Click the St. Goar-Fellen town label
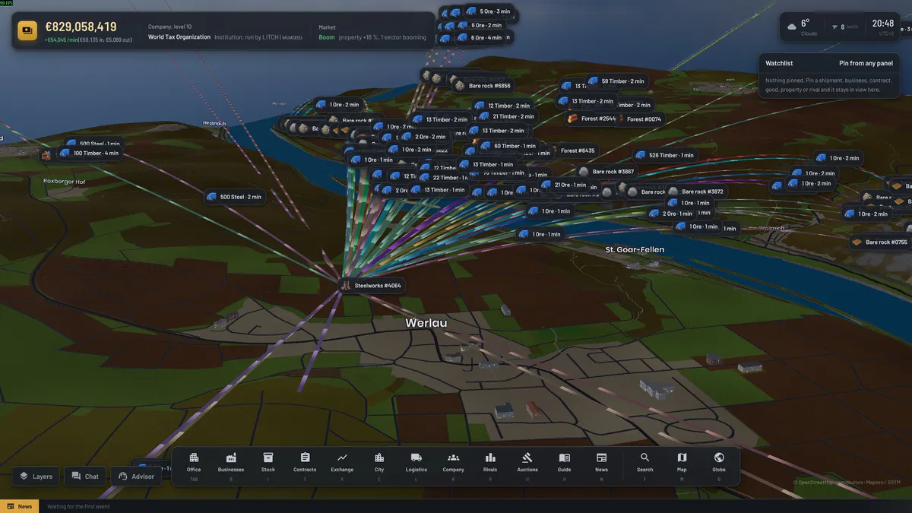 click(635, 249)
